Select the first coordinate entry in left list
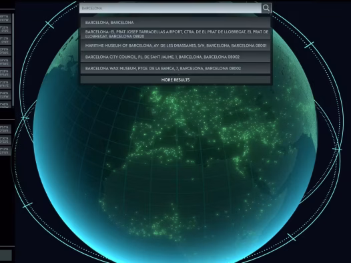 pyautogui.click(x=5, y=18)
